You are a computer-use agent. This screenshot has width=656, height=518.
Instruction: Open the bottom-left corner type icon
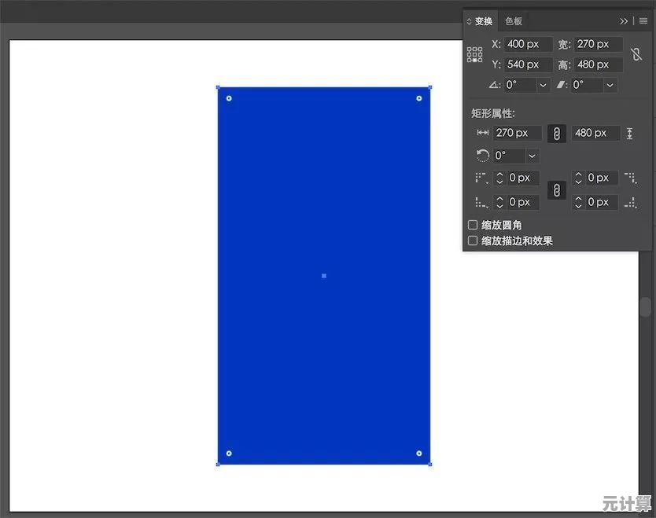tap(481, 203)
